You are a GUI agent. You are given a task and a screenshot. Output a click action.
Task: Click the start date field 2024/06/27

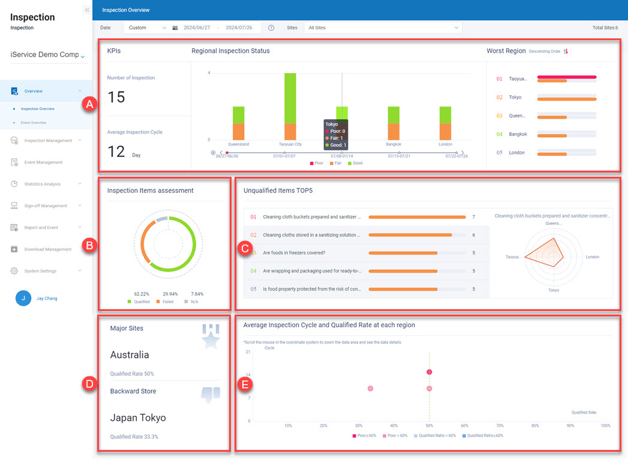pyautogui.click(x=197, y=28)
